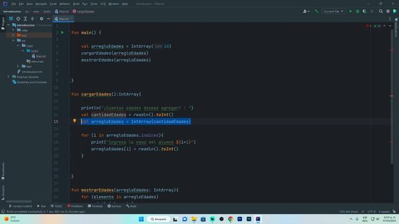Open the Problems tool window
The height and width of the screenshot is (224, 399).
(75, 206)
